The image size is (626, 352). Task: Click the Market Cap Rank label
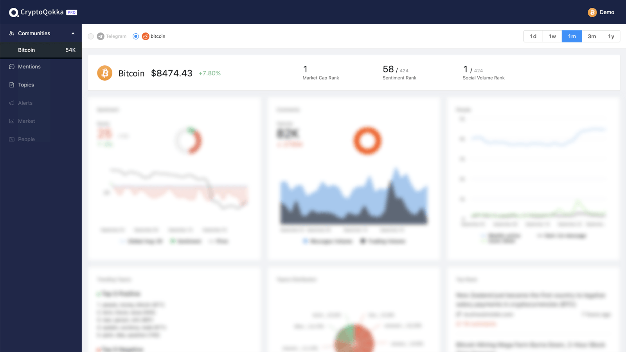click(321, 78)
